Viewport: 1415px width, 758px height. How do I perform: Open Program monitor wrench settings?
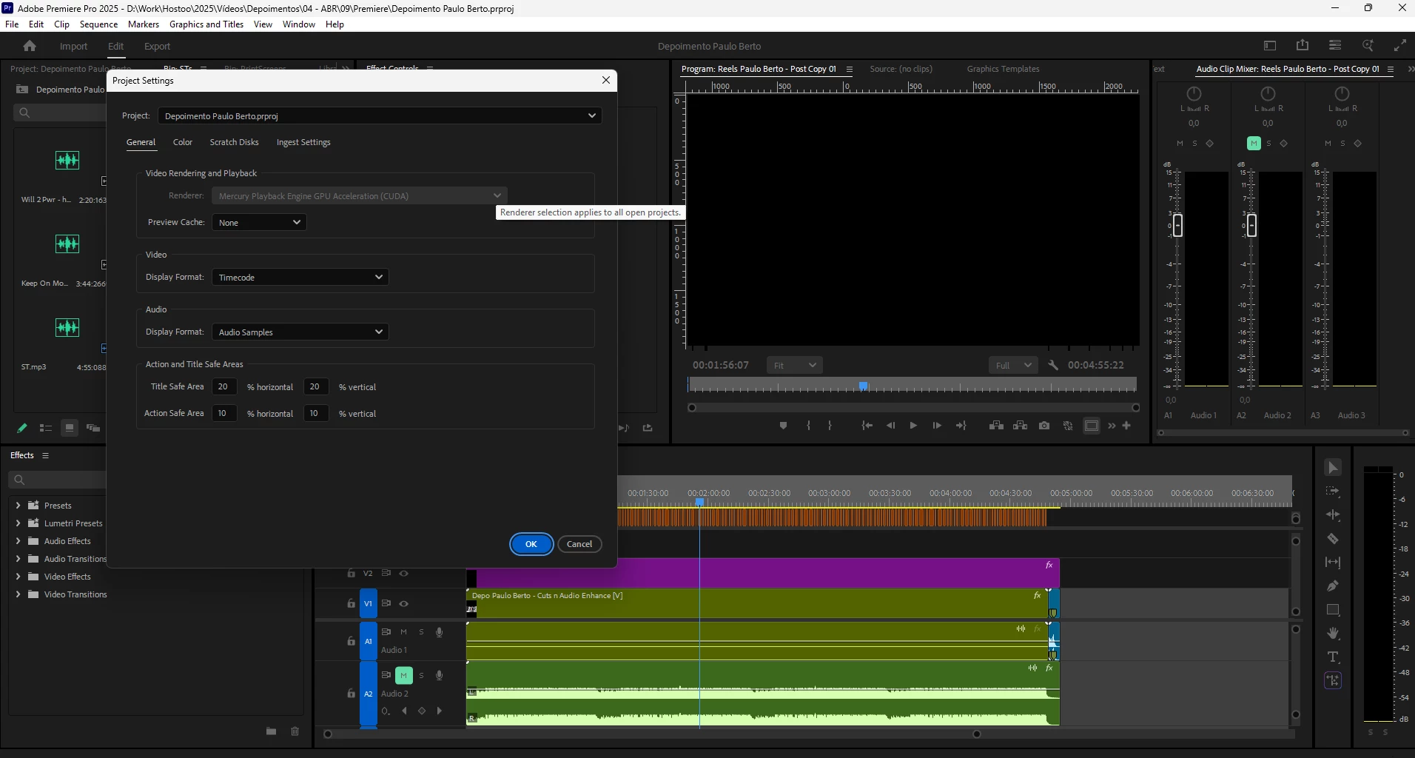tap(1053, 365)
